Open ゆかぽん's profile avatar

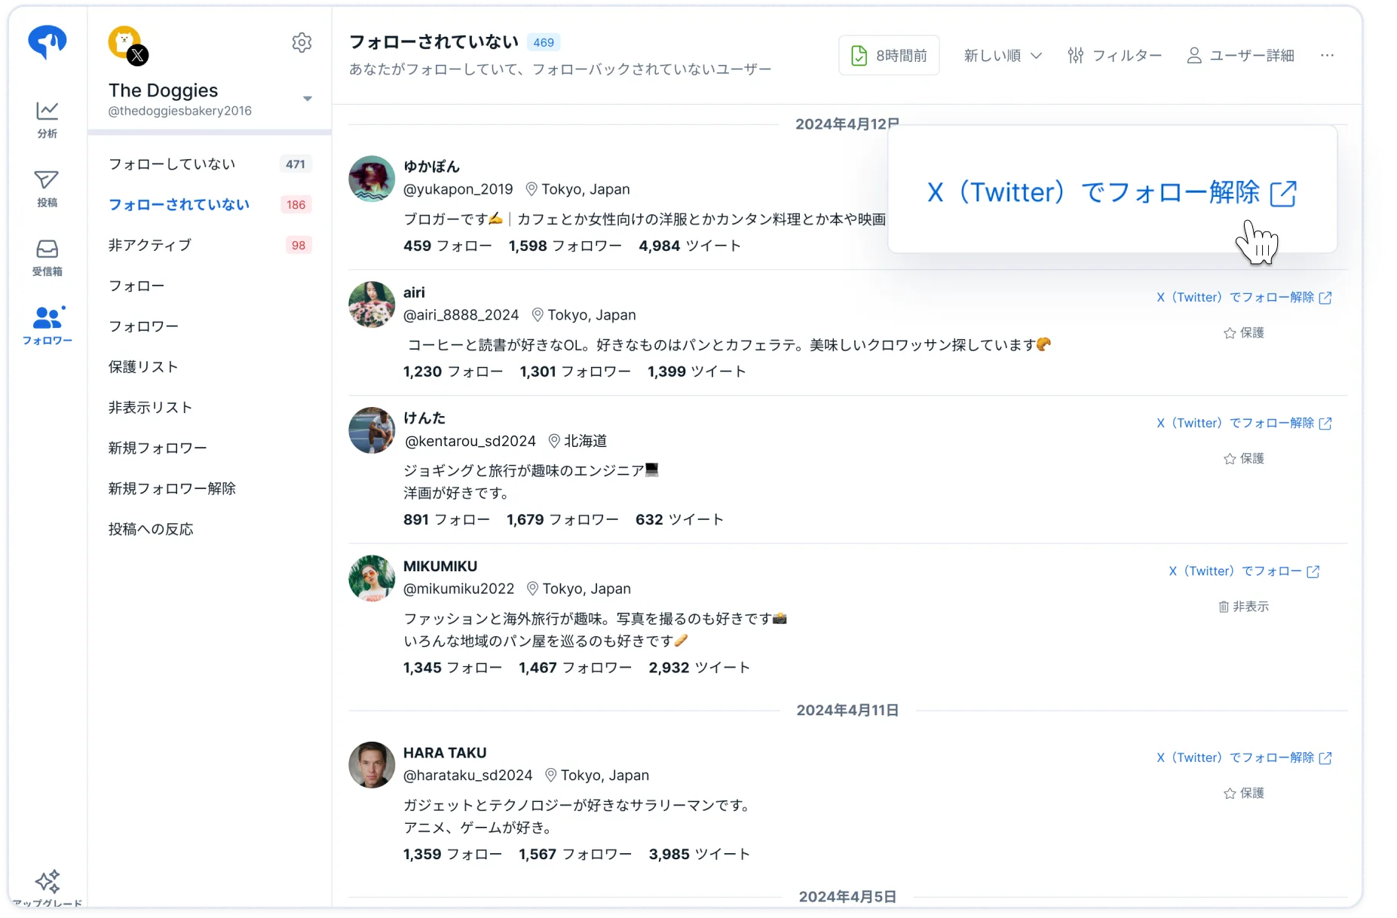pos(372,179)
